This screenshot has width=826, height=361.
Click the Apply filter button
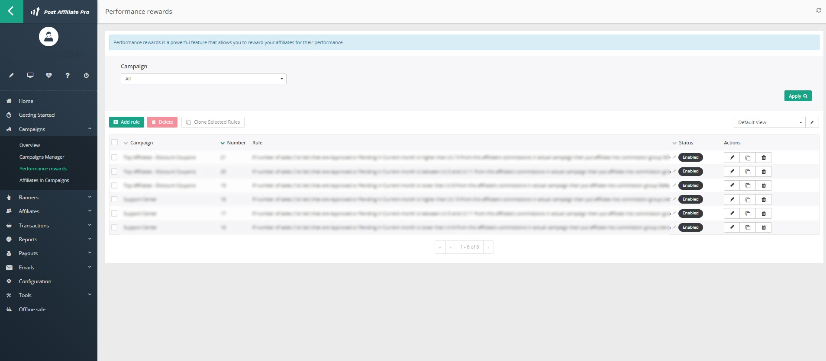pyautogui.click(x=797, y=96)
